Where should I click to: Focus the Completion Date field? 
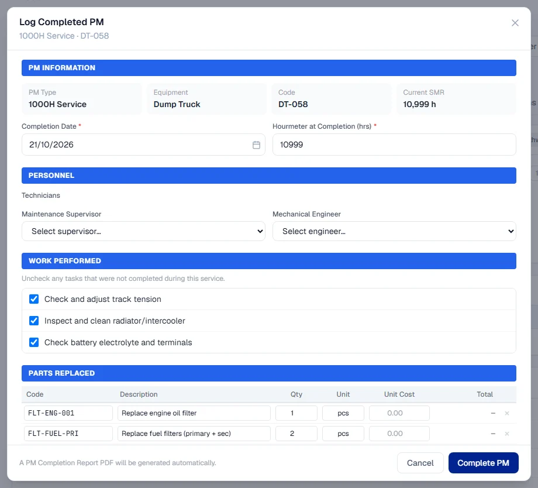(x=143, y=145)
